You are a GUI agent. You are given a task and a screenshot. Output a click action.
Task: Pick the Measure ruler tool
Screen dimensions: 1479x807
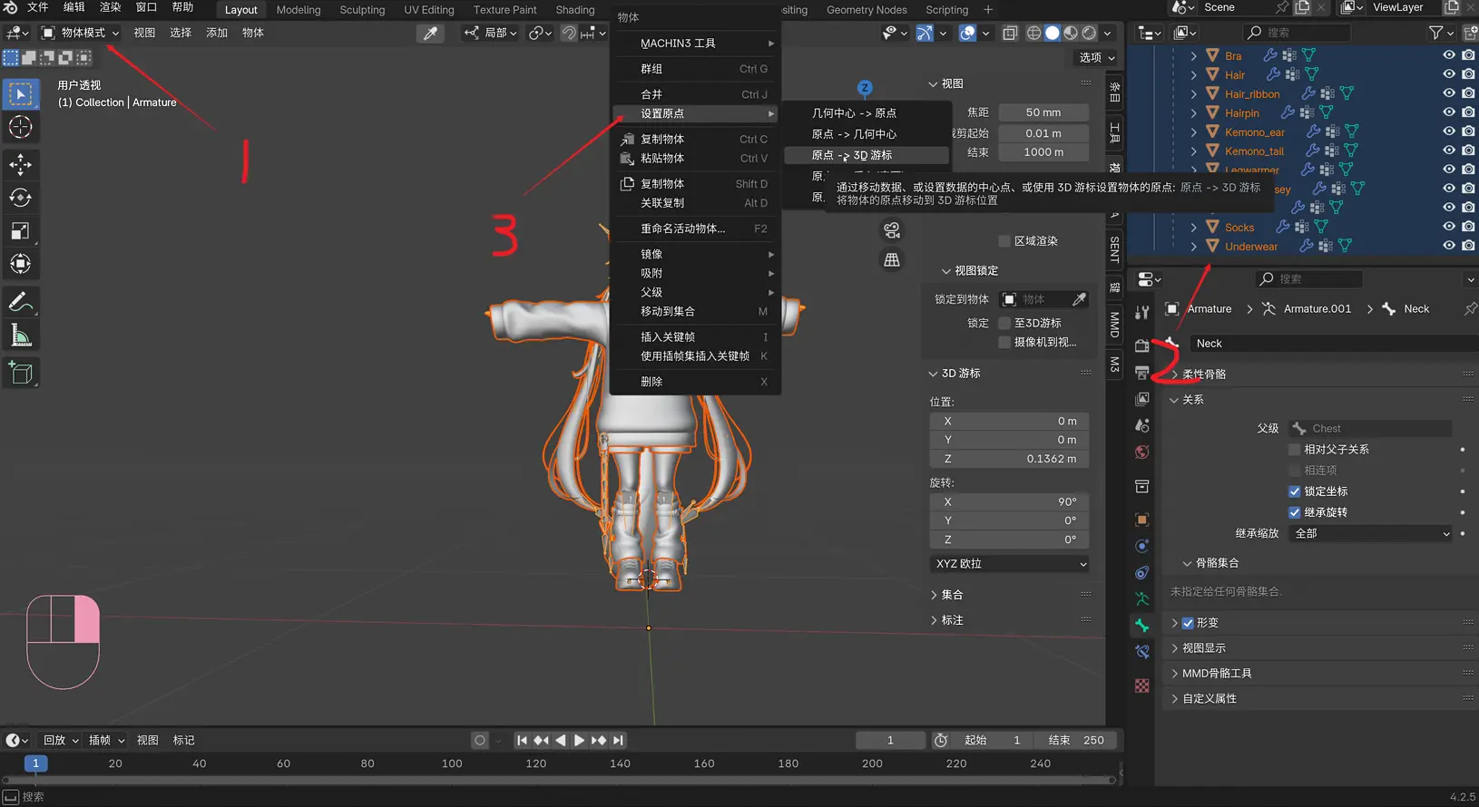pos(20,335)
